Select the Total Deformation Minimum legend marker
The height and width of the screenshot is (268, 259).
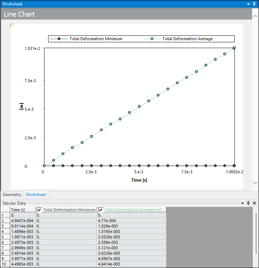[x=59, y=39]
